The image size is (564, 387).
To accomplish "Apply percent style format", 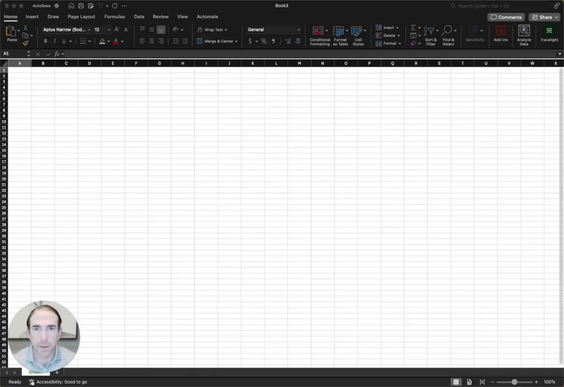I will [x=263, y=41].
